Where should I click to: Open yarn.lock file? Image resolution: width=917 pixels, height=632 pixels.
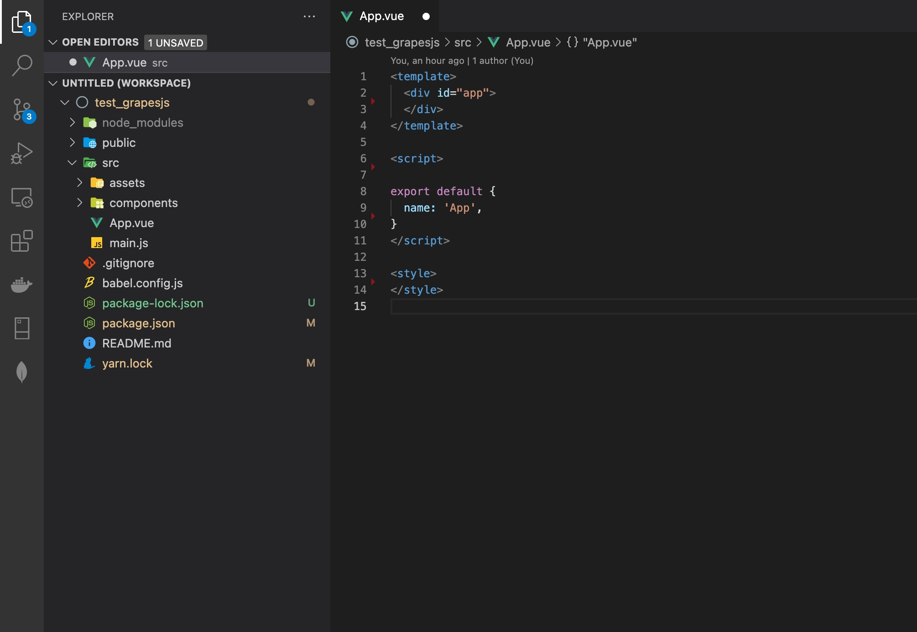pos(187,363)
